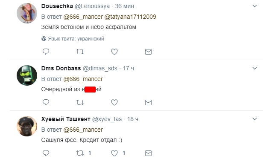This screenshot has height=159, width=263.
Task: Open Dousechka's profile picture
Action: tap(27, 13)
